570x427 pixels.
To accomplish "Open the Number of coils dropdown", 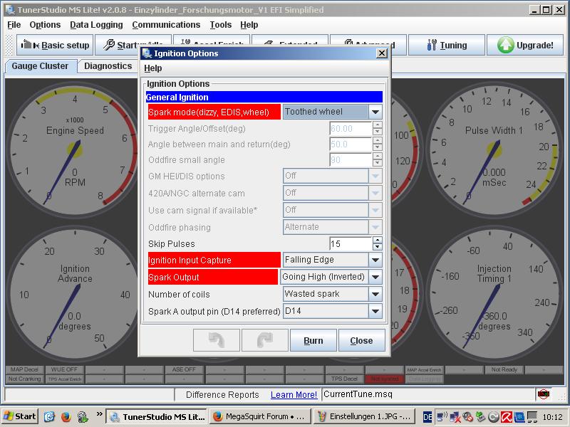I will (375, 294).
